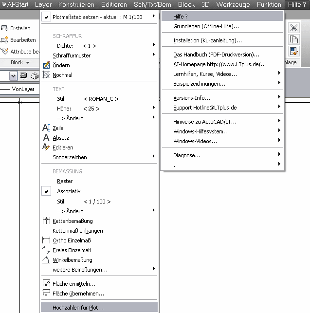Open Das Handbuch PDF-Druckversion
310x313 pixels.
(222, 55)
